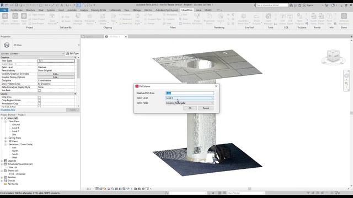
Task: Switch to the Structure ribbon tab
Action: [30, 10]
